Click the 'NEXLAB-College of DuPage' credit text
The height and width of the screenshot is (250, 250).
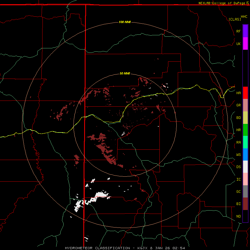[222, 3]
